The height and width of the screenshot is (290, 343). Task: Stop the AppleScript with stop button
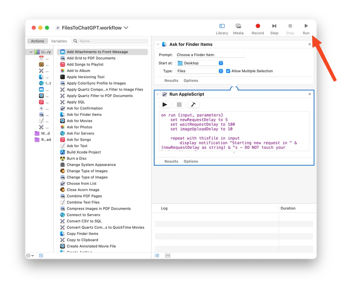179,105
